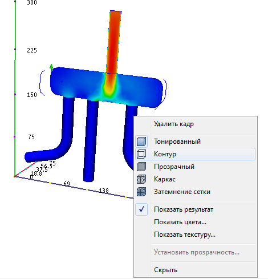
Task: Click the Каркас wireframe cube icon
Action: [141, 179]
